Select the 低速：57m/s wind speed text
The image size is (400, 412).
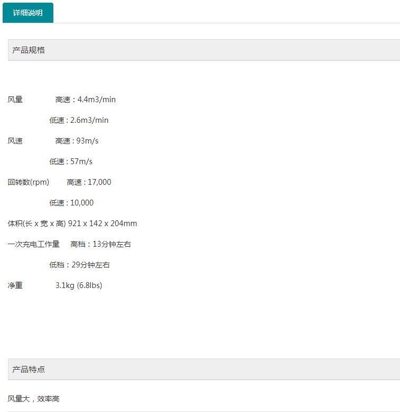tap(71, 162)
